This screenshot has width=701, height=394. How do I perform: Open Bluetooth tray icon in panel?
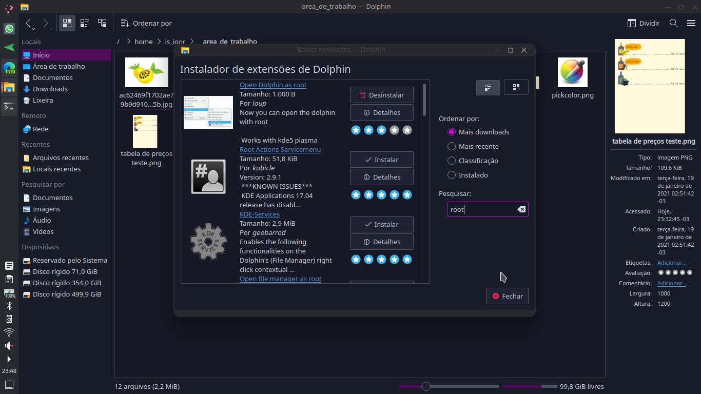coord(9,306)
